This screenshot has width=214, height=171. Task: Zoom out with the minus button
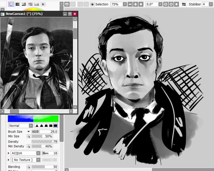coord(130,4)
